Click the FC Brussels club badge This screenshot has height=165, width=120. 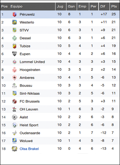(14, 102)
